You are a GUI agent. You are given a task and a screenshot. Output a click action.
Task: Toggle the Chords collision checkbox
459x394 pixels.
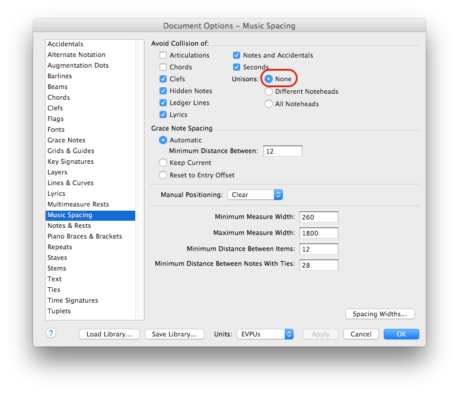pos(163,67)
